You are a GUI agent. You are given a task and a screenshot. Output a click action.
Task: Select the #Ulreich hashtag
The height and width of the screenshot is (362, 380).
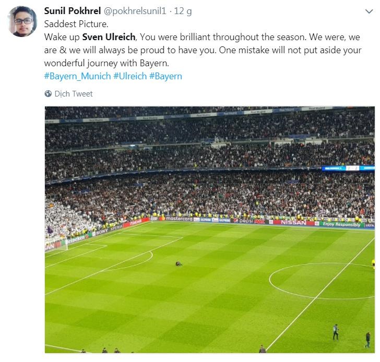pos(130,76)
